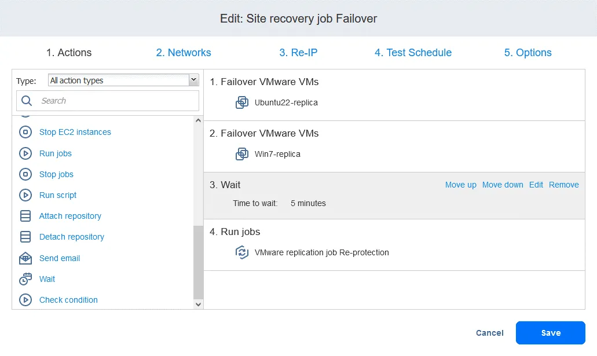Click the Run script icon
The height and width of the screenshot is (356, 597).
tap(25, 195)
